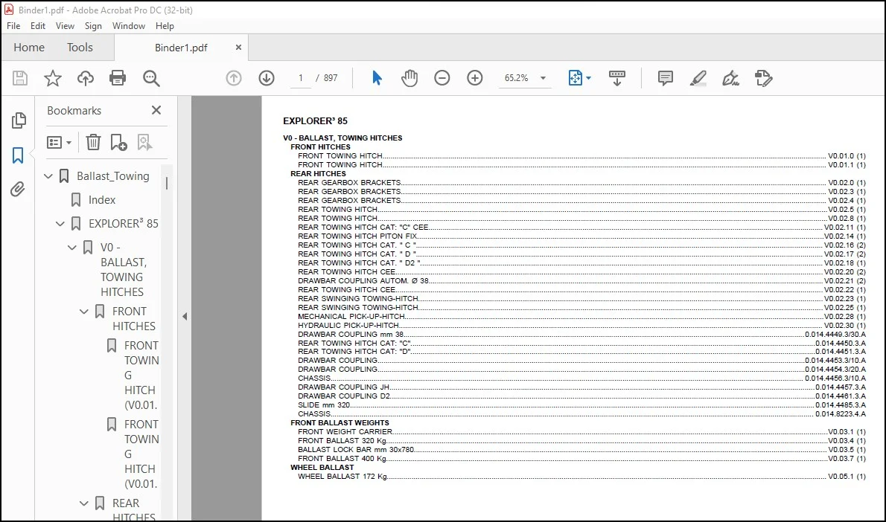Viewport: 886px width, 522px height.
Task: Open Page Thumbnails side panel
Action: click(18, 120)
